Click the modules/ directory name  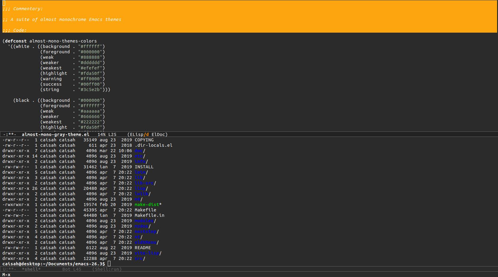click(x=145, y=221)
